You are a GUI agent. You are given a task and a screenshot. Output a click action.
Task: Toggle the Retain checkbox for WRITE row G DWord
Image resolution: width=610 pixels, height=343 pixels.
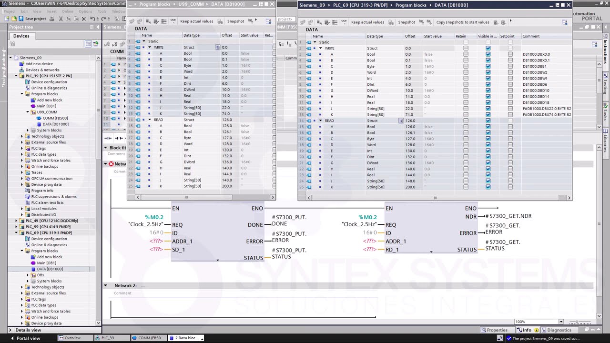coord(466,91)
